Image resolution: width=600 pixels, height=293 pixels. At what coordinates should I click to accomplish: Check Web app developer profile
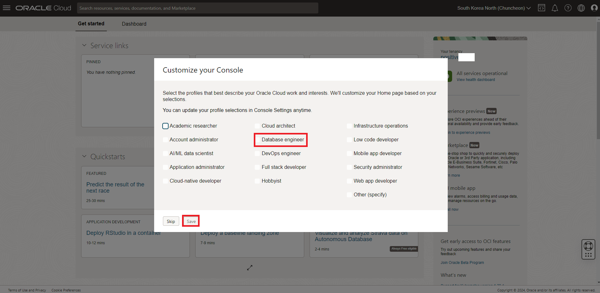click(x=349, y=181)
